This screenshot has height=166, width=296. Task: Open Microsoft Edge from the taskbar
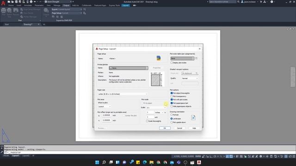pyautogui.click(x=145, y=162)
